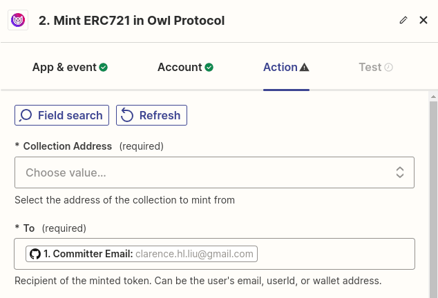
Task: Select the Action tab
Action: tap(280, 67)
